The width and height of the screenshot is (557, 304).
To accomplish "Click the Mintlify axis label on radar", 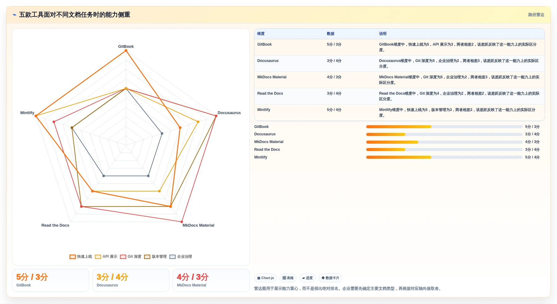I will tap(27, 113).
